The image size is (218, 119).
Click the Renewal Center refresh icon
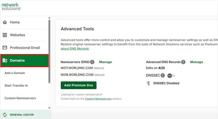click(5, 115)
